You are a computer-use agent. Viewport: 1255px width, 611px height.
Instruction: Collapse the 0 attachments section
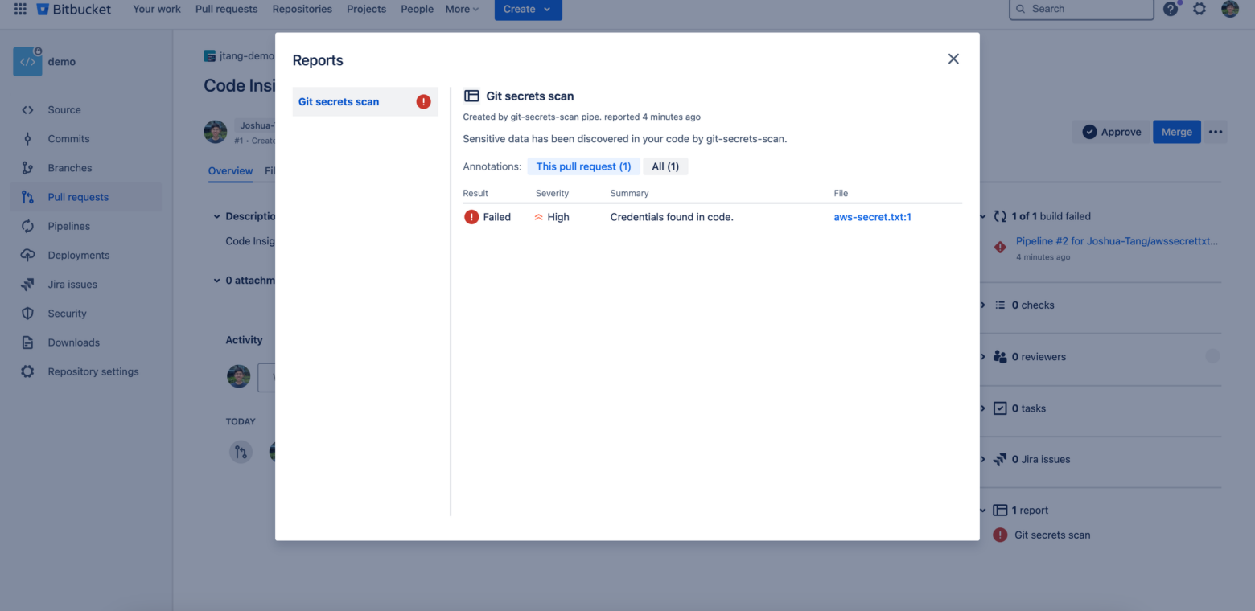tap(216, 281)
